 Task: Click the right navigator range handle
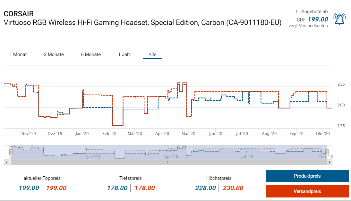pos(327,152)
